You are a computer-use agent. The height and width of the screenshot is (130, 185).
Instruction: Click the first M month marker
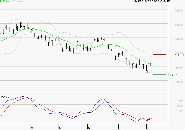32,128
